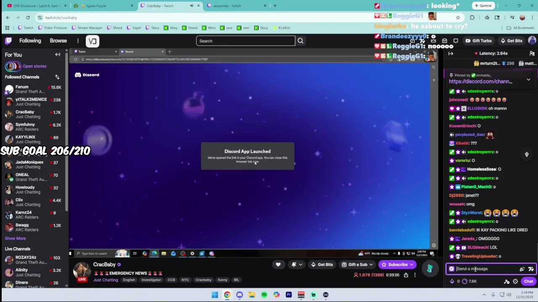538x302 pixels.
Task: Toggle the stream theatre microphone icon
Action: coord(527,154)
